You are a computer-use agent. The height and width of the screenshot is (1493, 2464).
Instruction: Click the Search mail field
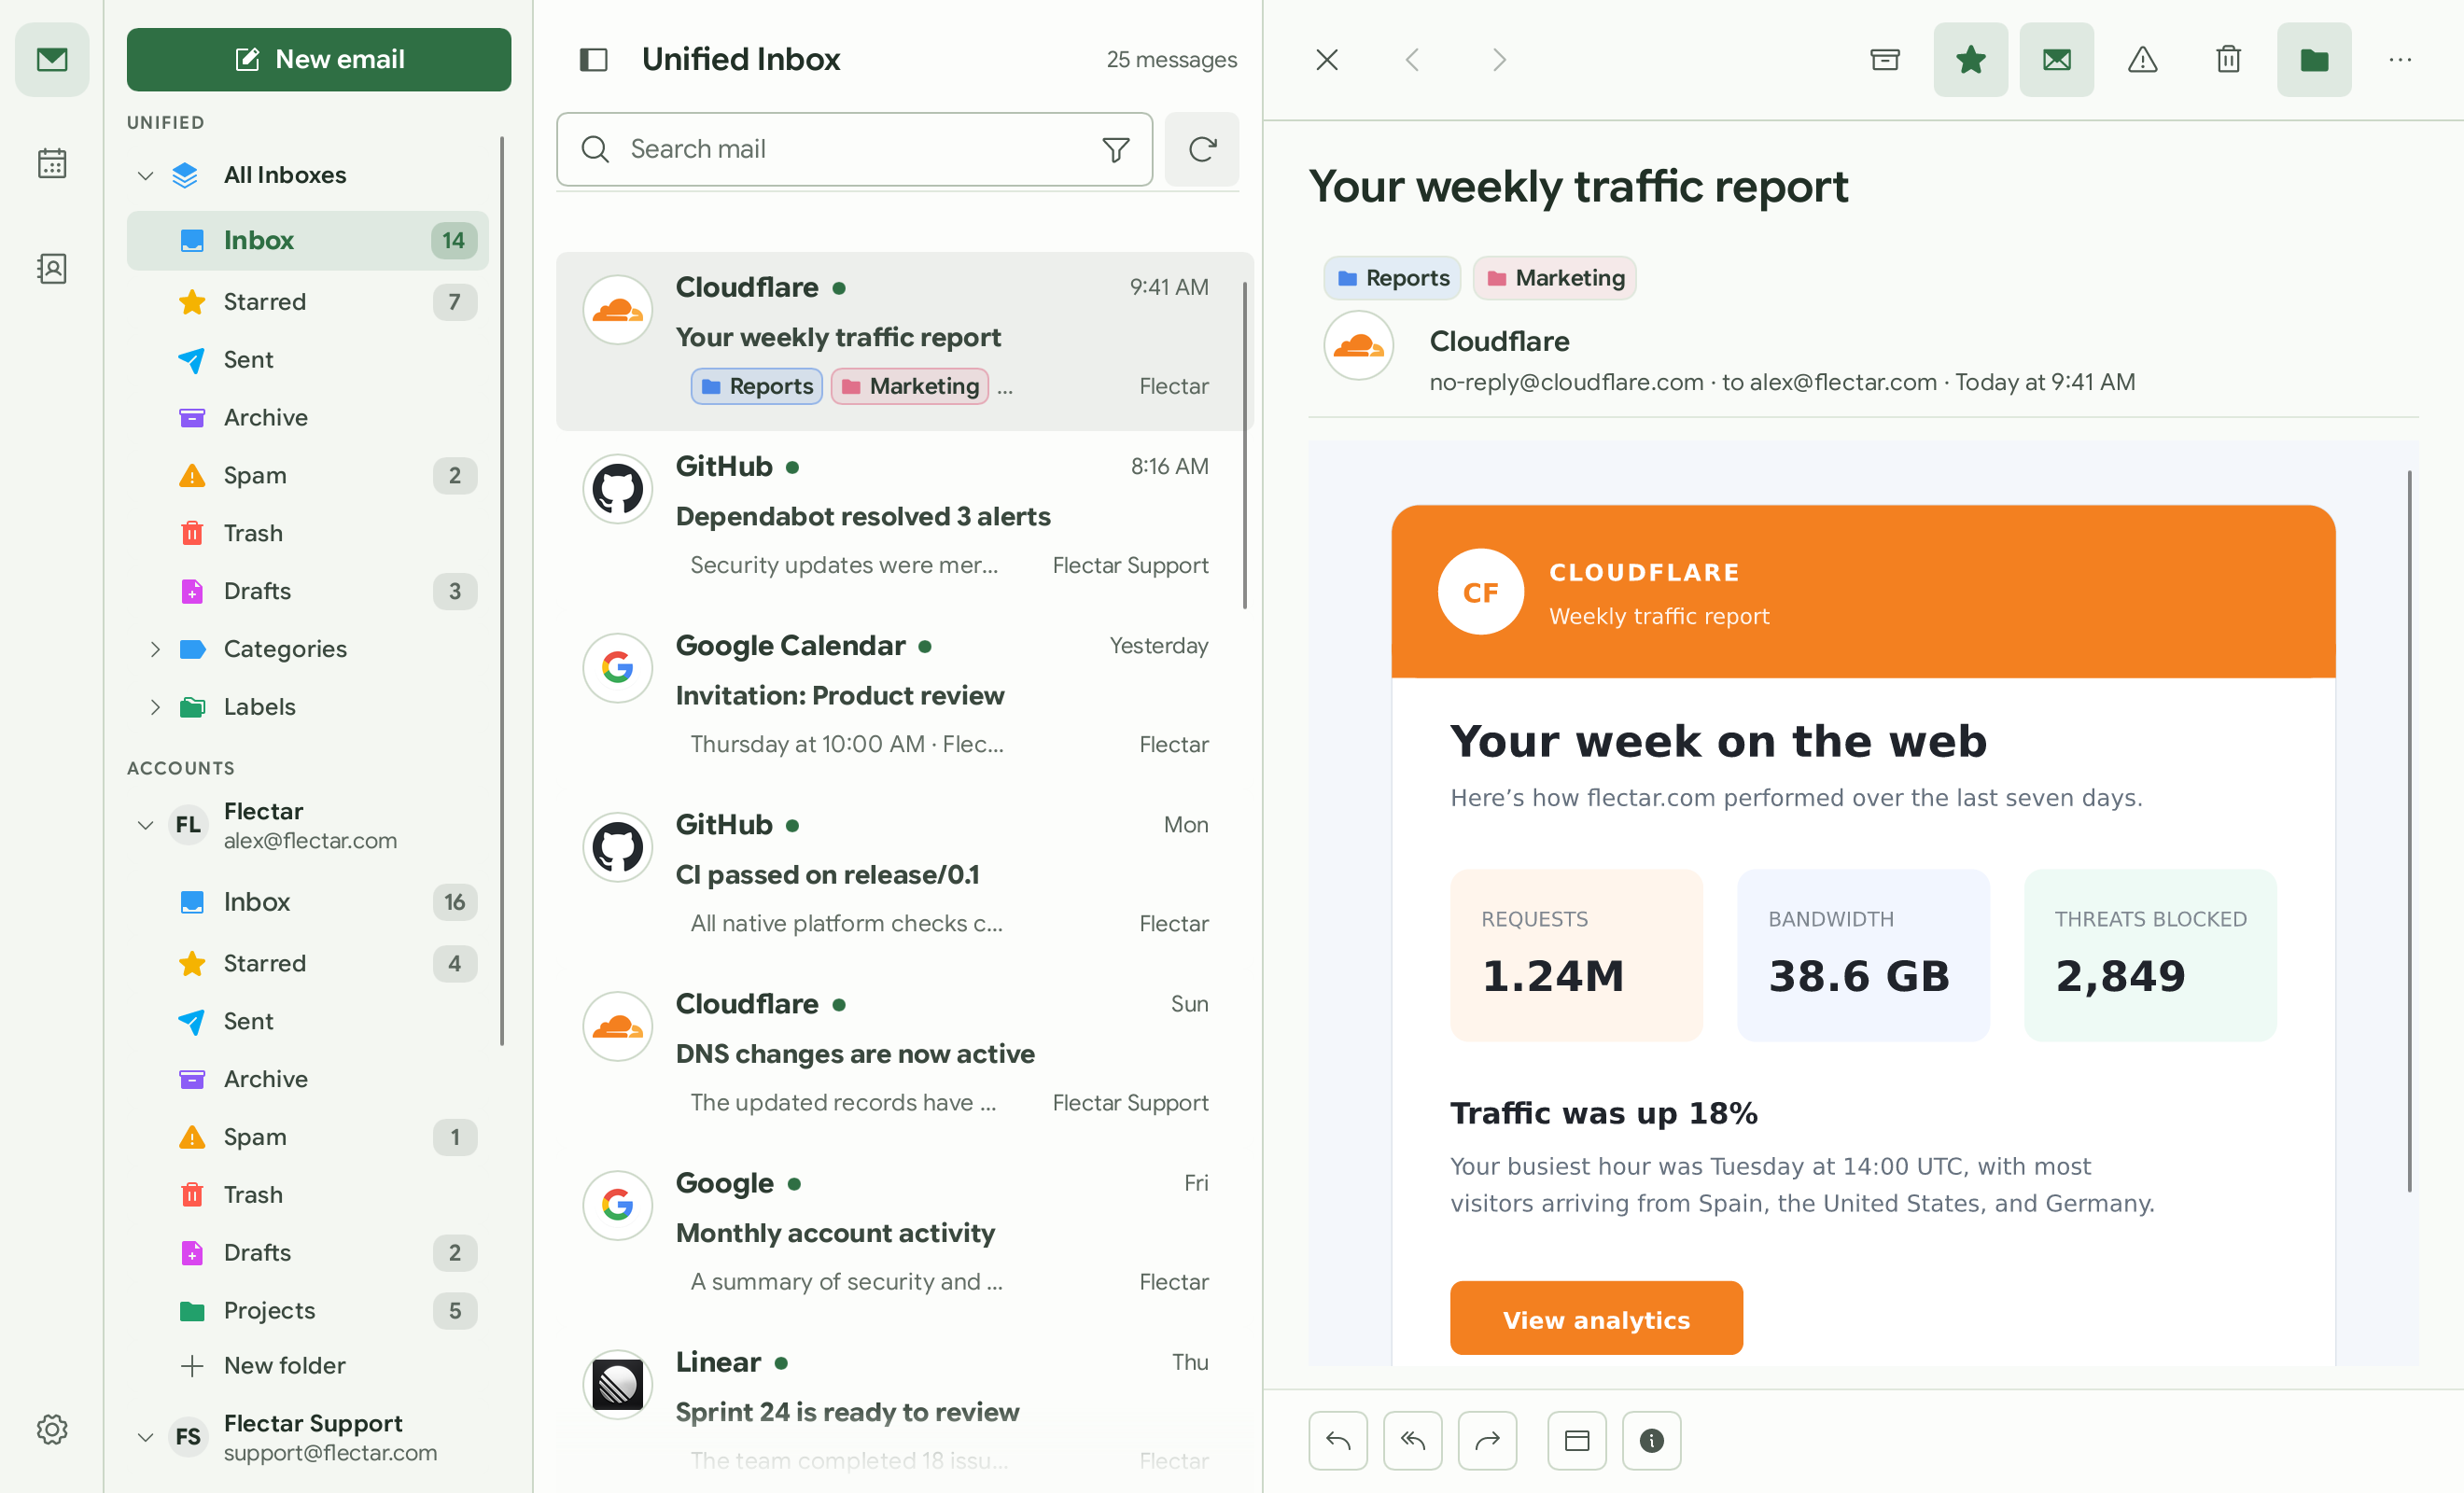point(855,149)
